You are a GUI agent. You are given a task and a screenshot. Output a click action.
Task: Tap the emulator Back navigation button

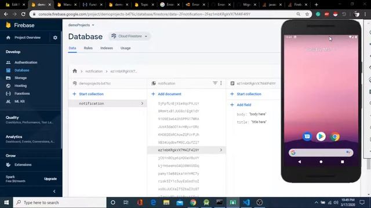pos(300,162)
